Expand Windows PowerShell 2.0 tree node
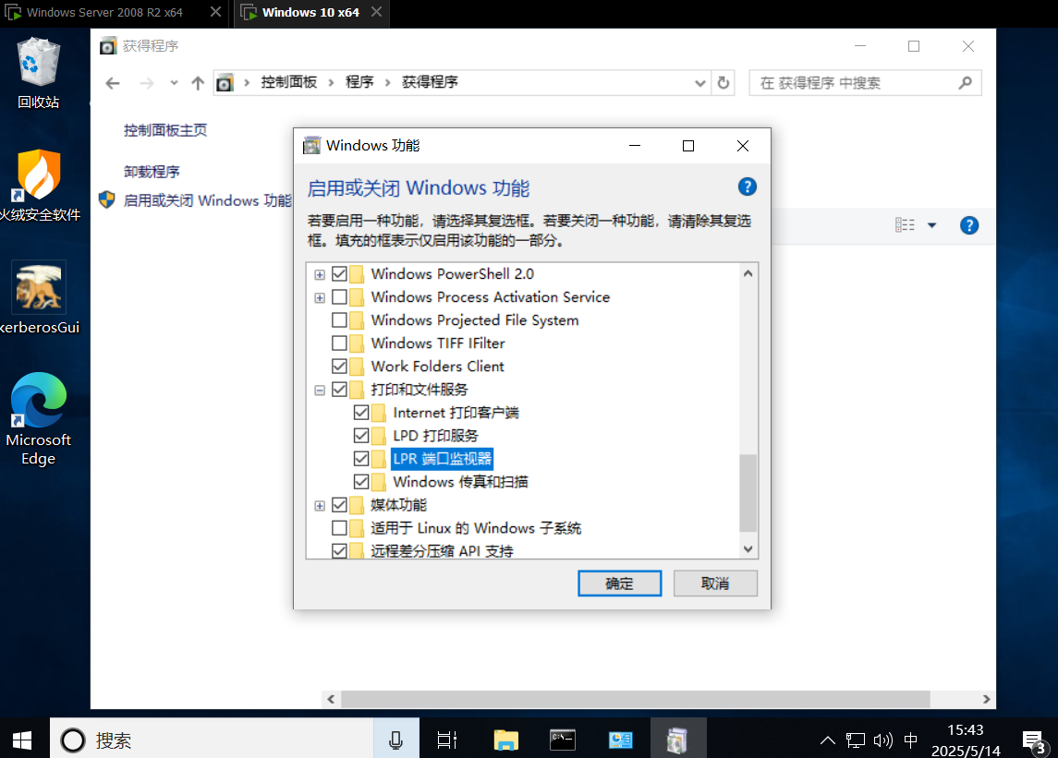1058x758 pixels. point(320,274)
